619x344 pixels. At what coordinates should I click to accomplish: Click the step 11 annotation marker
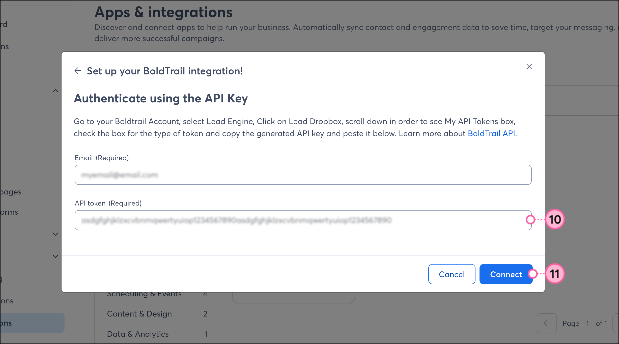coord(554,274)
